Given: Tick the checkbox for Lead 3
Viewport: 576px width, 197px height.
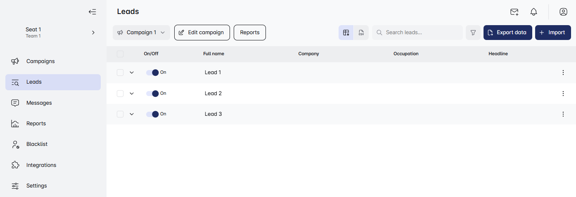Looking at the screenshot, I should [120, 114].
